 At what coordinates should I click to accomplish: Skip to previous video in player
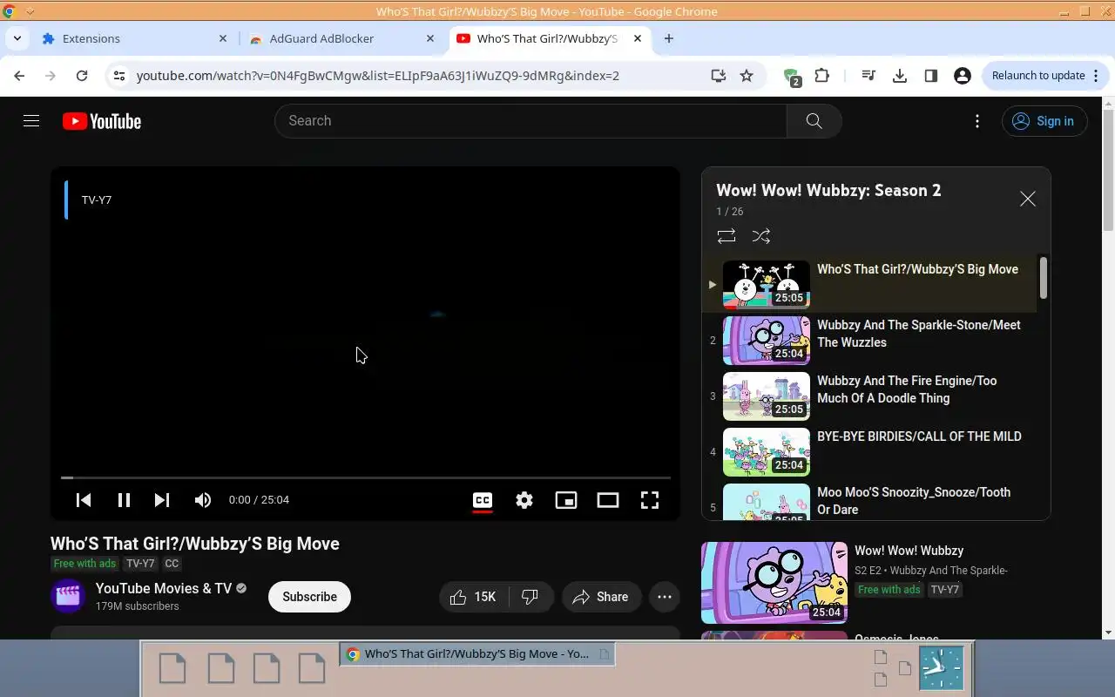point(84,500)
